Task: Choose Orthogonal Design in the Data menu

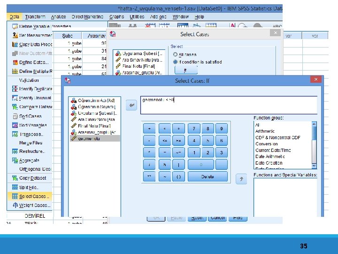Action: coord(35,169)
